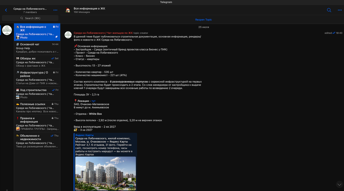This screenshot has width=344, height=191.
Task: Click the message time 18:40
Action: click(x=339, y=33)
